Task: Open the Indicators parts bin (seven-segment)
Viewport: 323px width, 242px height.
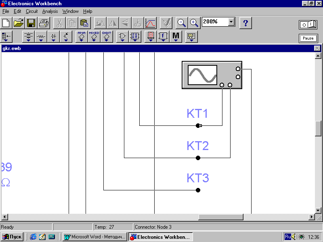Action: 151,37
